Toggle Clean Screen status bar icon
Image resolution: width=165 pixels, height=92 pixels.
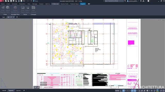pos(161,91)
